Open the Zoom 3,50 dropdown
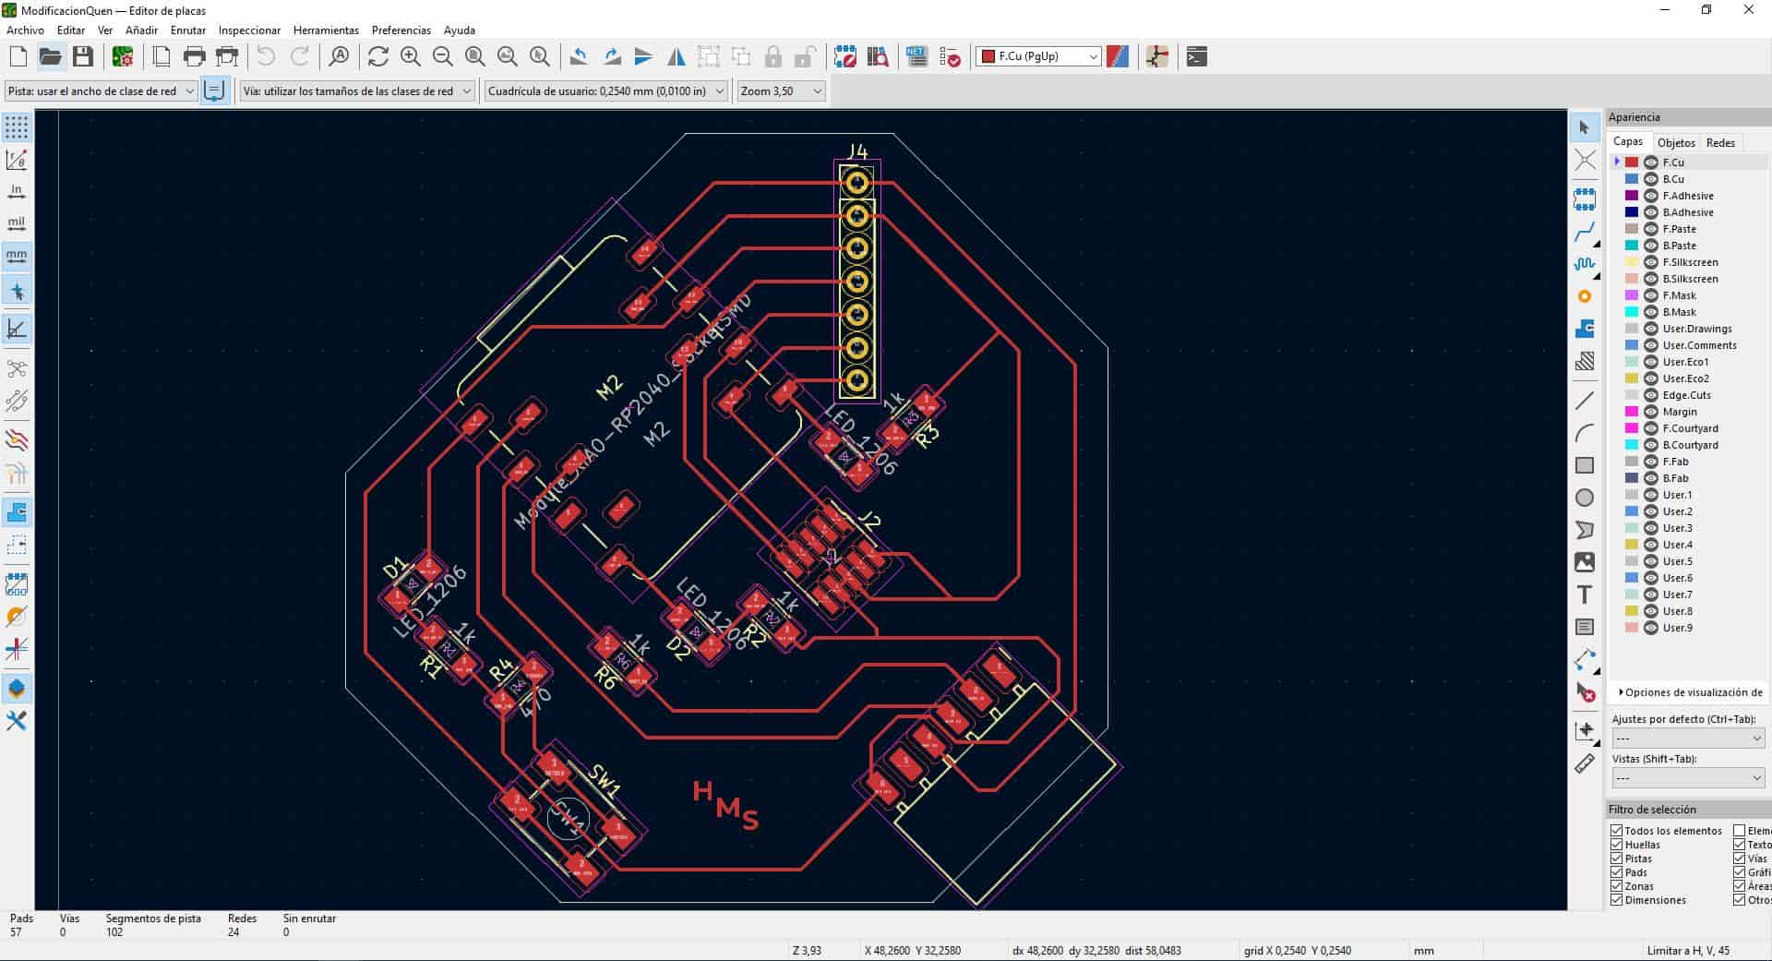The height and width of the screenshot is (961, 1772). (x=781, y=91)
